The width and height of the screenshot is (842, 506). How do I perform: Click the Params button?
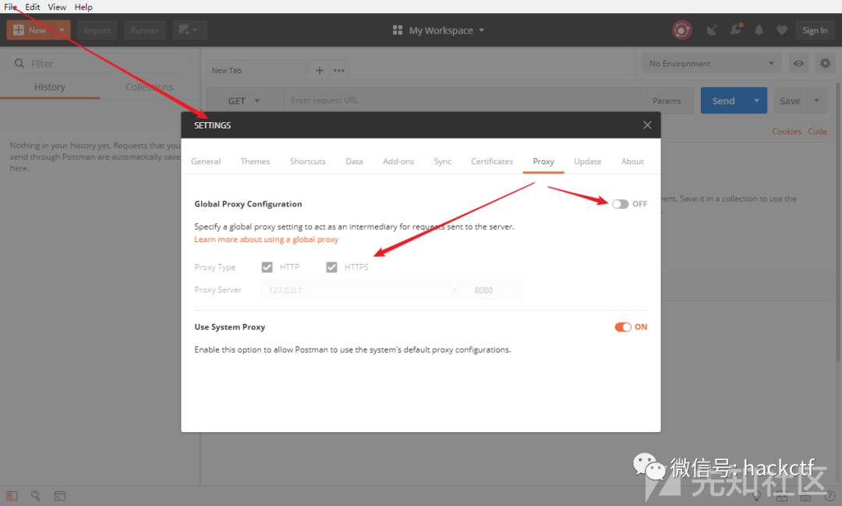coord(667,100)
